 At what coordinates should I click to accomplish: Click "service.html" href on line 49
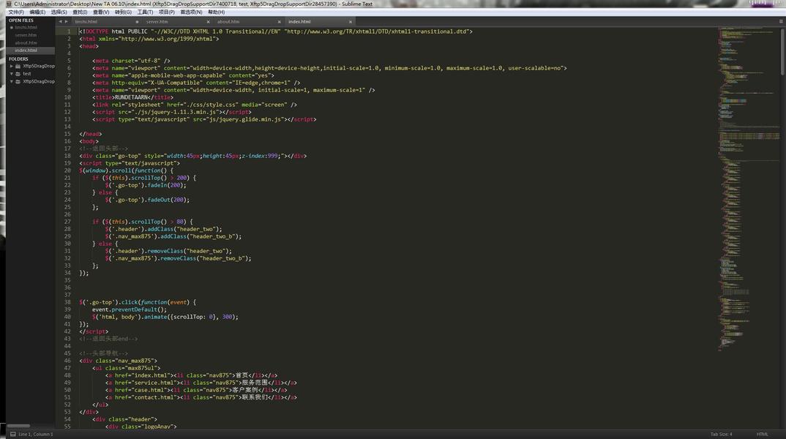pyautogui.click(x=154, y=383)
